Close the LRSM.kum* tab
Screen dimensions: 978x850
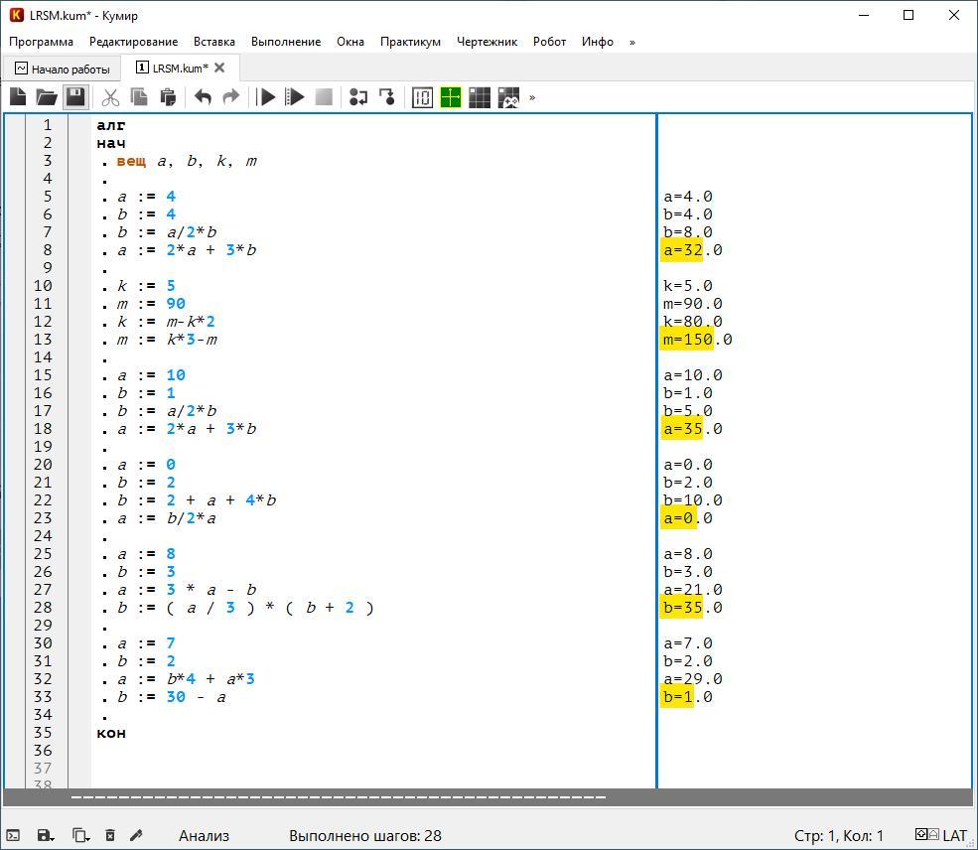[219, 68]
